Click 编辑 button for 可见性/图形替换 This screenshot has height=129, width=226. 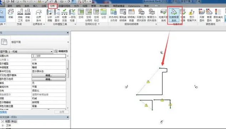pos(49,75)
